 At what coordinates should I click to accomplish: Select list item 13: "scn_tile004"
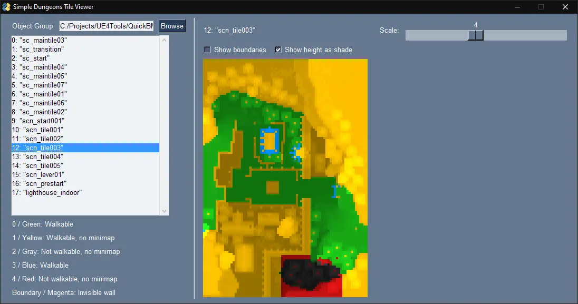[85, 156]
